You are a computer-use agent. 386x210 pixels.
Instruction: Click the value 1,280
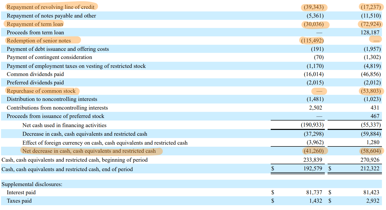tap(373, 142)
